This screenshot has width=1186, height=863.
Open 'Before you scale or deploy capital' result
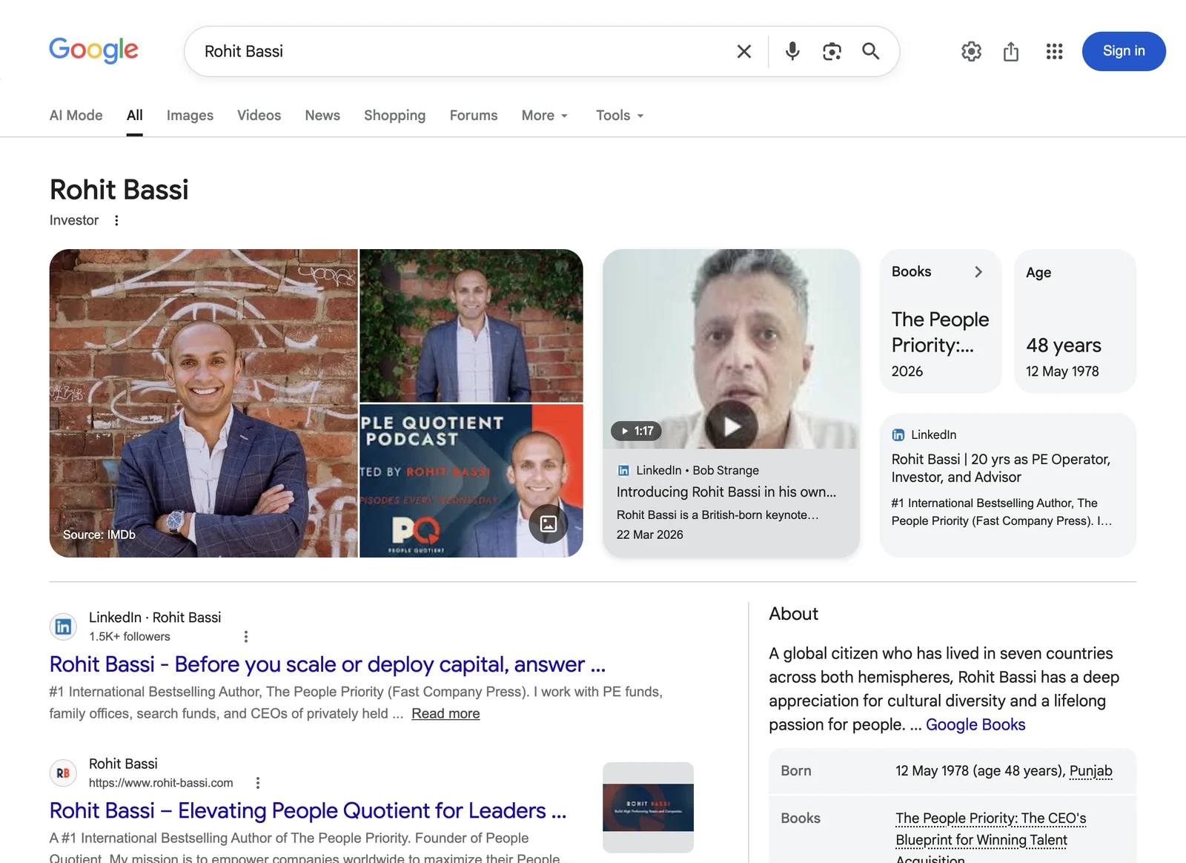(x=328, y=664)
